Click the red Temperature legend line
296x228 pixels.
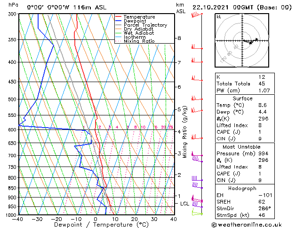[x=118, y=17]
